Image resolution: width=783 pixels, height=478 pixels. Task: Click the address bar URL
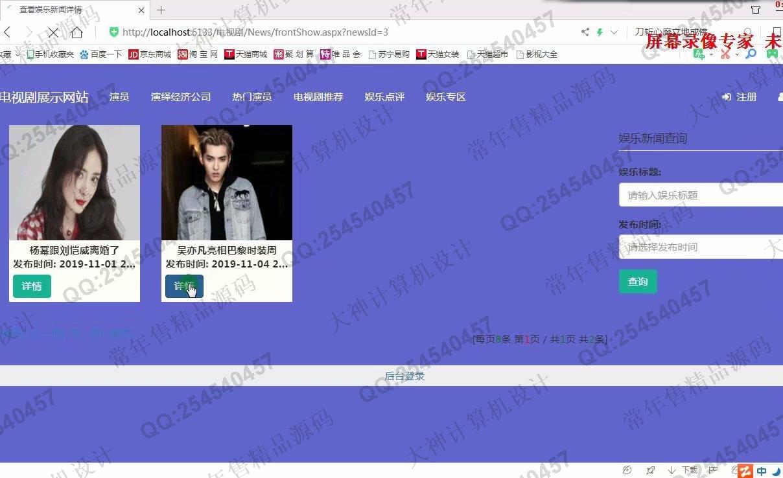pyautogui.click(x=255, y=32)
